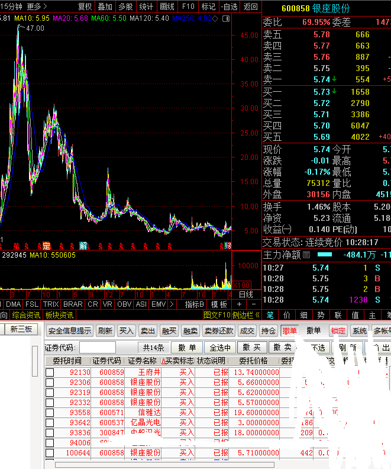Switch to 笔 tick tab

(270, 315)
